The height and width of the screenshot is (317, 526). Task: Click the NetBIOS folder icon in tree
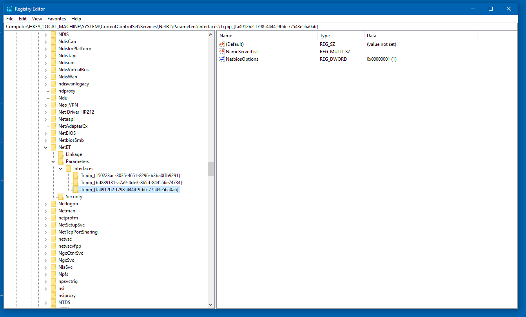pos(53,133)
